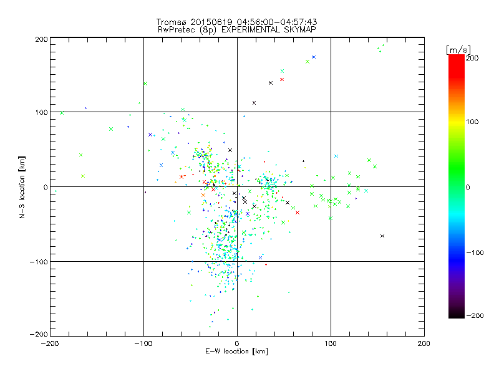Click the '[m/s]' colorbar unit label
This screenshot has height=374, width=499.
coord(458,50)
